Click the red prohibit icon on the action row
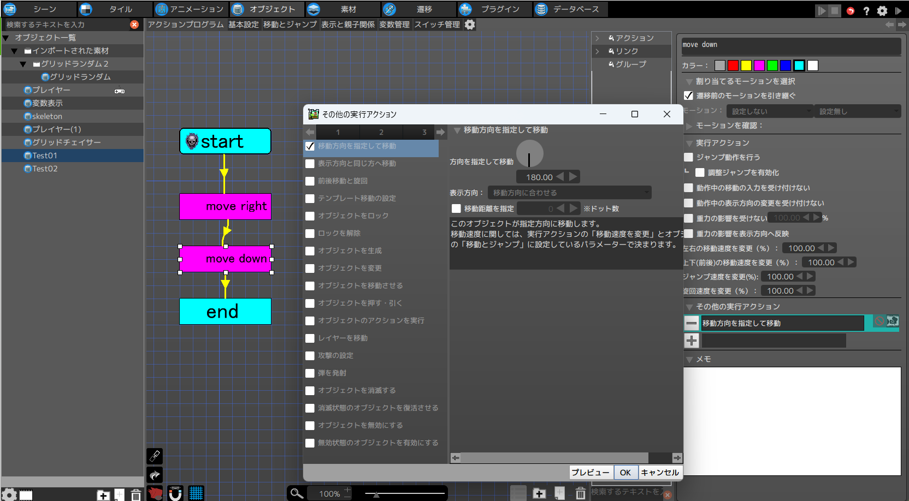Screen dimensions: 909x501 point(879,321)
